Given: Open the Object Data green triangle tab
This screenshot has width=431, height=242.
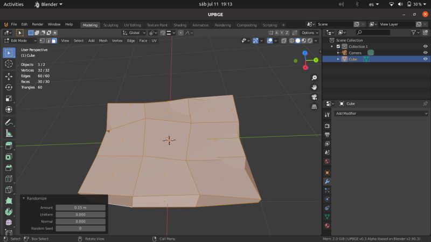Looking at the screenshot, I should click(327, 217).
